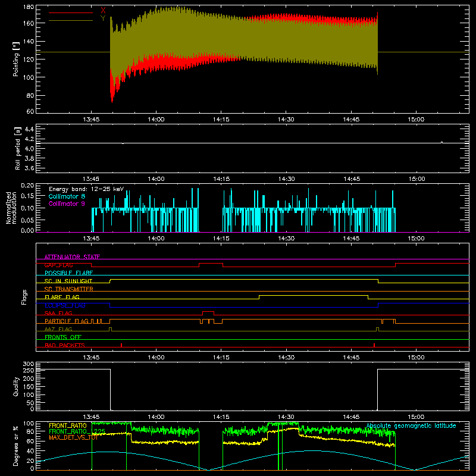This screenshot has height=476, width=476.
Task: Select the cyan Collimator 8 legend entry
Action: [x=67, y=196]
